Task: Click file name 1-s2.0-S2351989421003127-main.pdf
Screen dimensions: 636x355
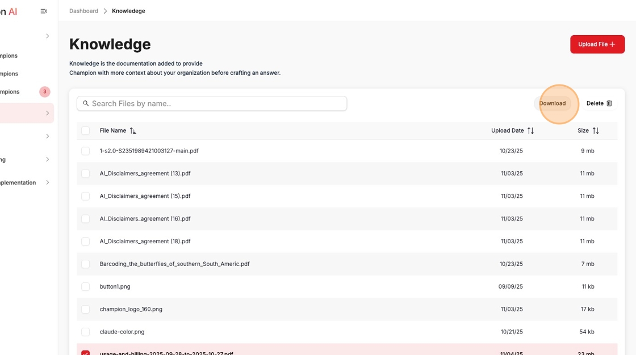Action: click(x=149, y=151)
